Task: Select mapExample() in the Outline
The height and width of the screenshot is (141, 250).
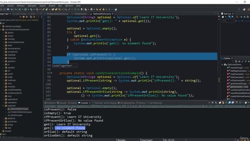Action: 237,74
